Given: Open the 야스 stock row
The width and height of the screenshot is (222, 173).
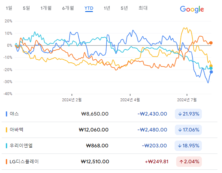Looking at the screenshot, I should coord(110,114).
